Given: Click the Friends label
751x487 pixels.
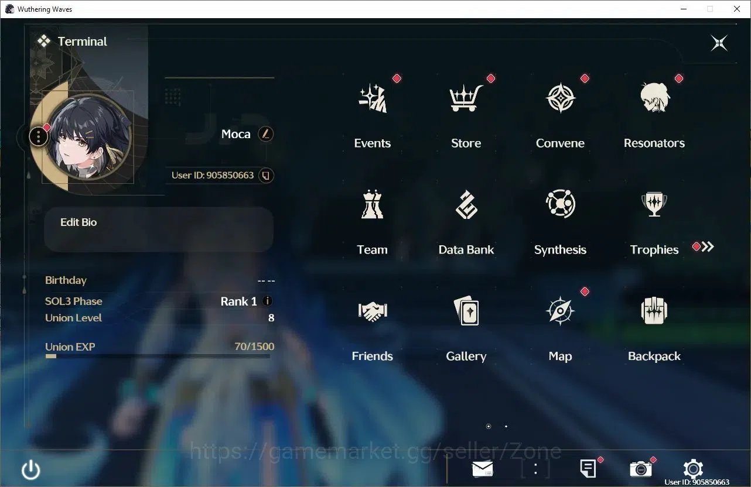Looking at the screenshot, I should pyautogui.click(x=373, y=356).
